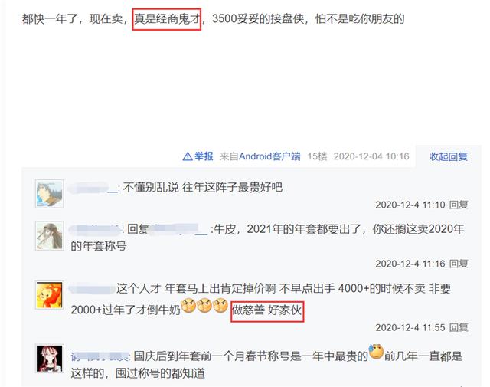
Task: Click the third angry emoji face
Action: [220, 306]
